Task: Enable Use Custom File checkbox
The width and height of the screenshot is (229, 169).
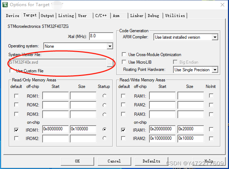Action: pos(12,71)
